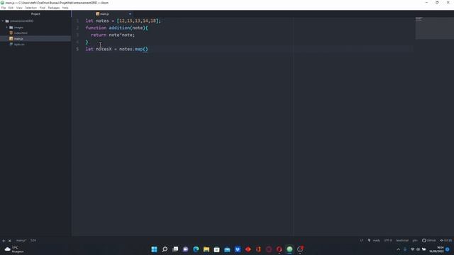Click the git status indicator
Viewport: 454px width, 255px height.
pos(415,241)
